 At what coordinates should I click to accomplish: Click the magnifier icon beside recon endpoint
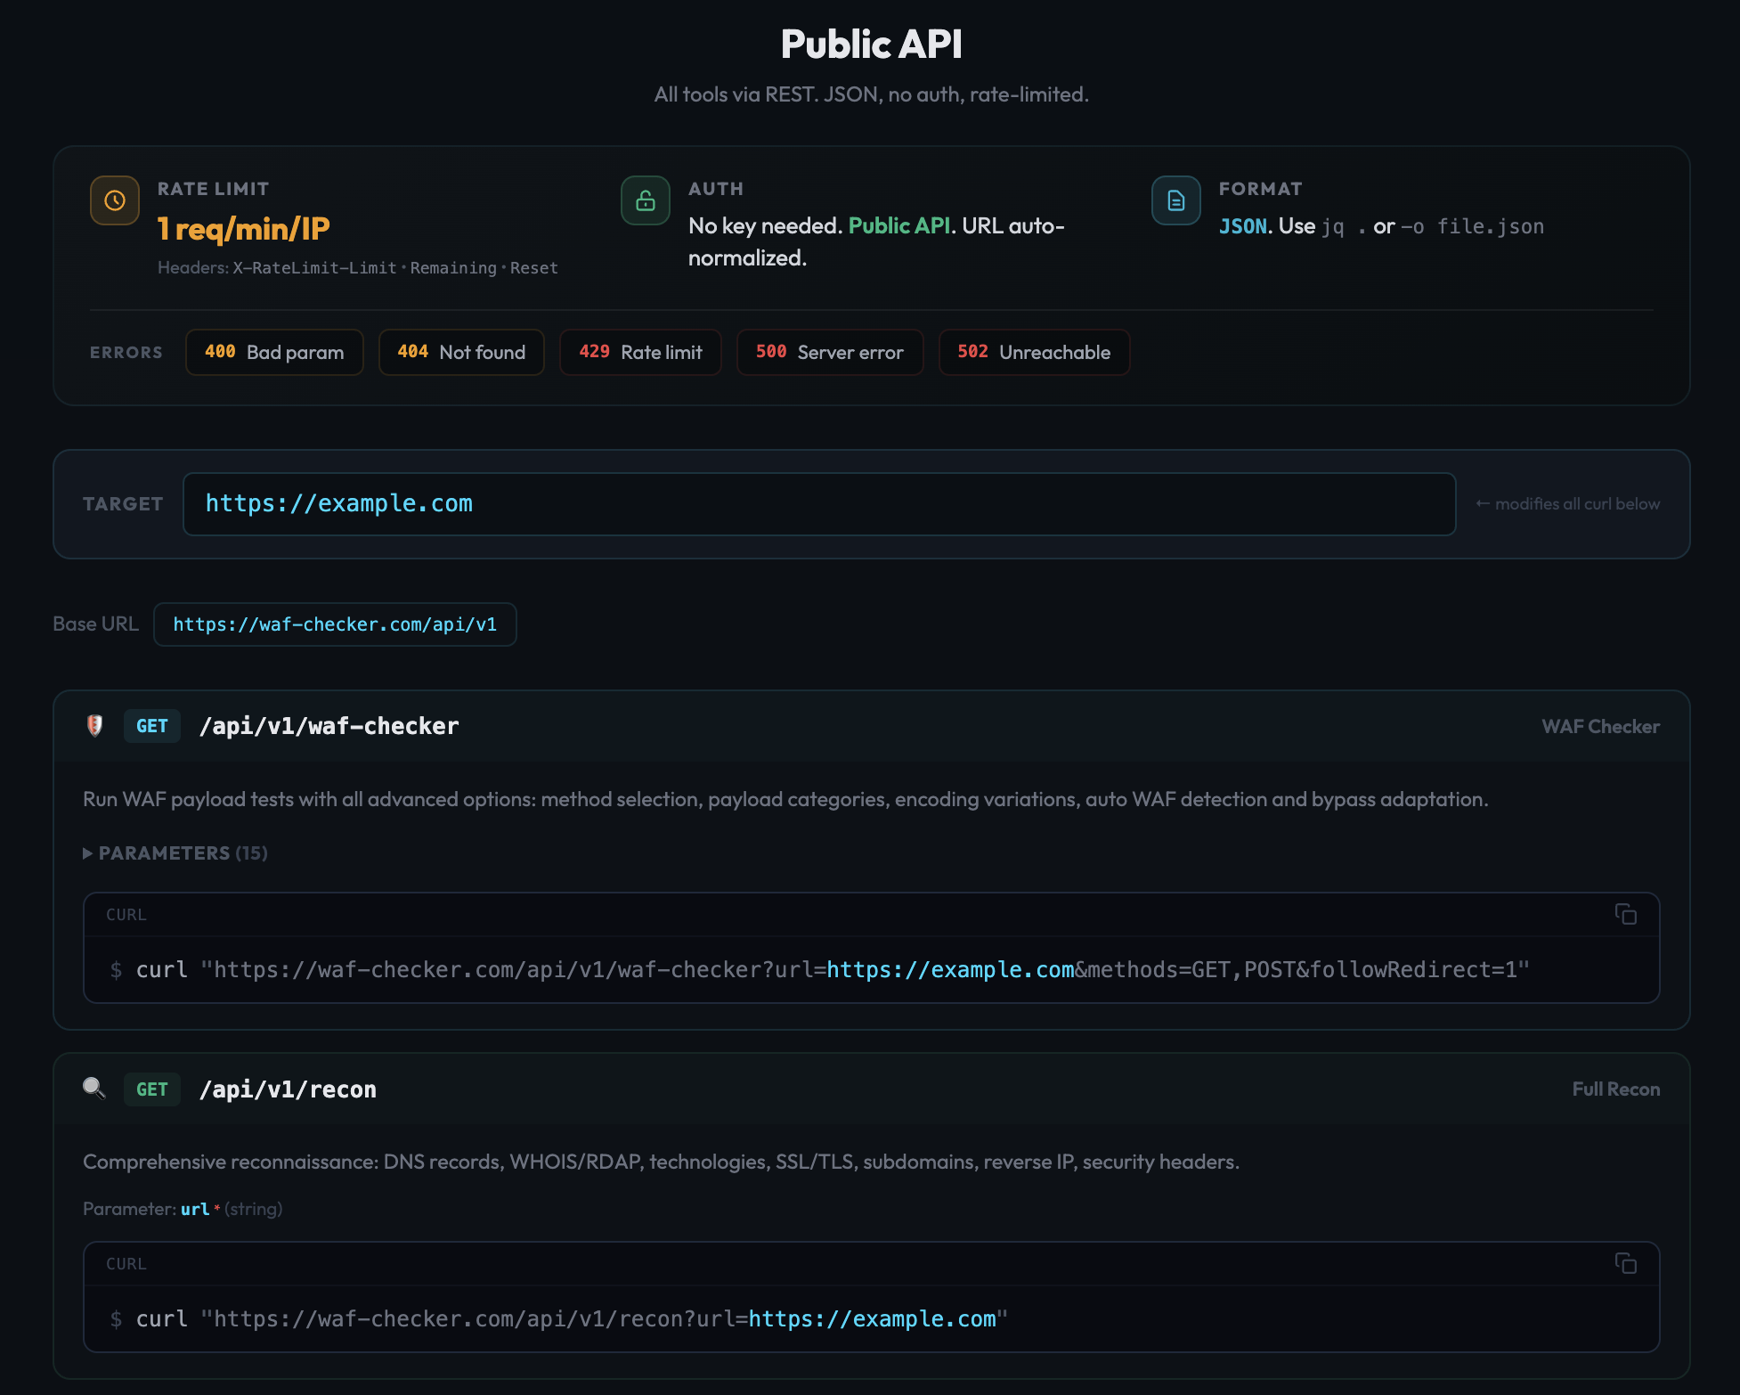(x=94, y=1089)
